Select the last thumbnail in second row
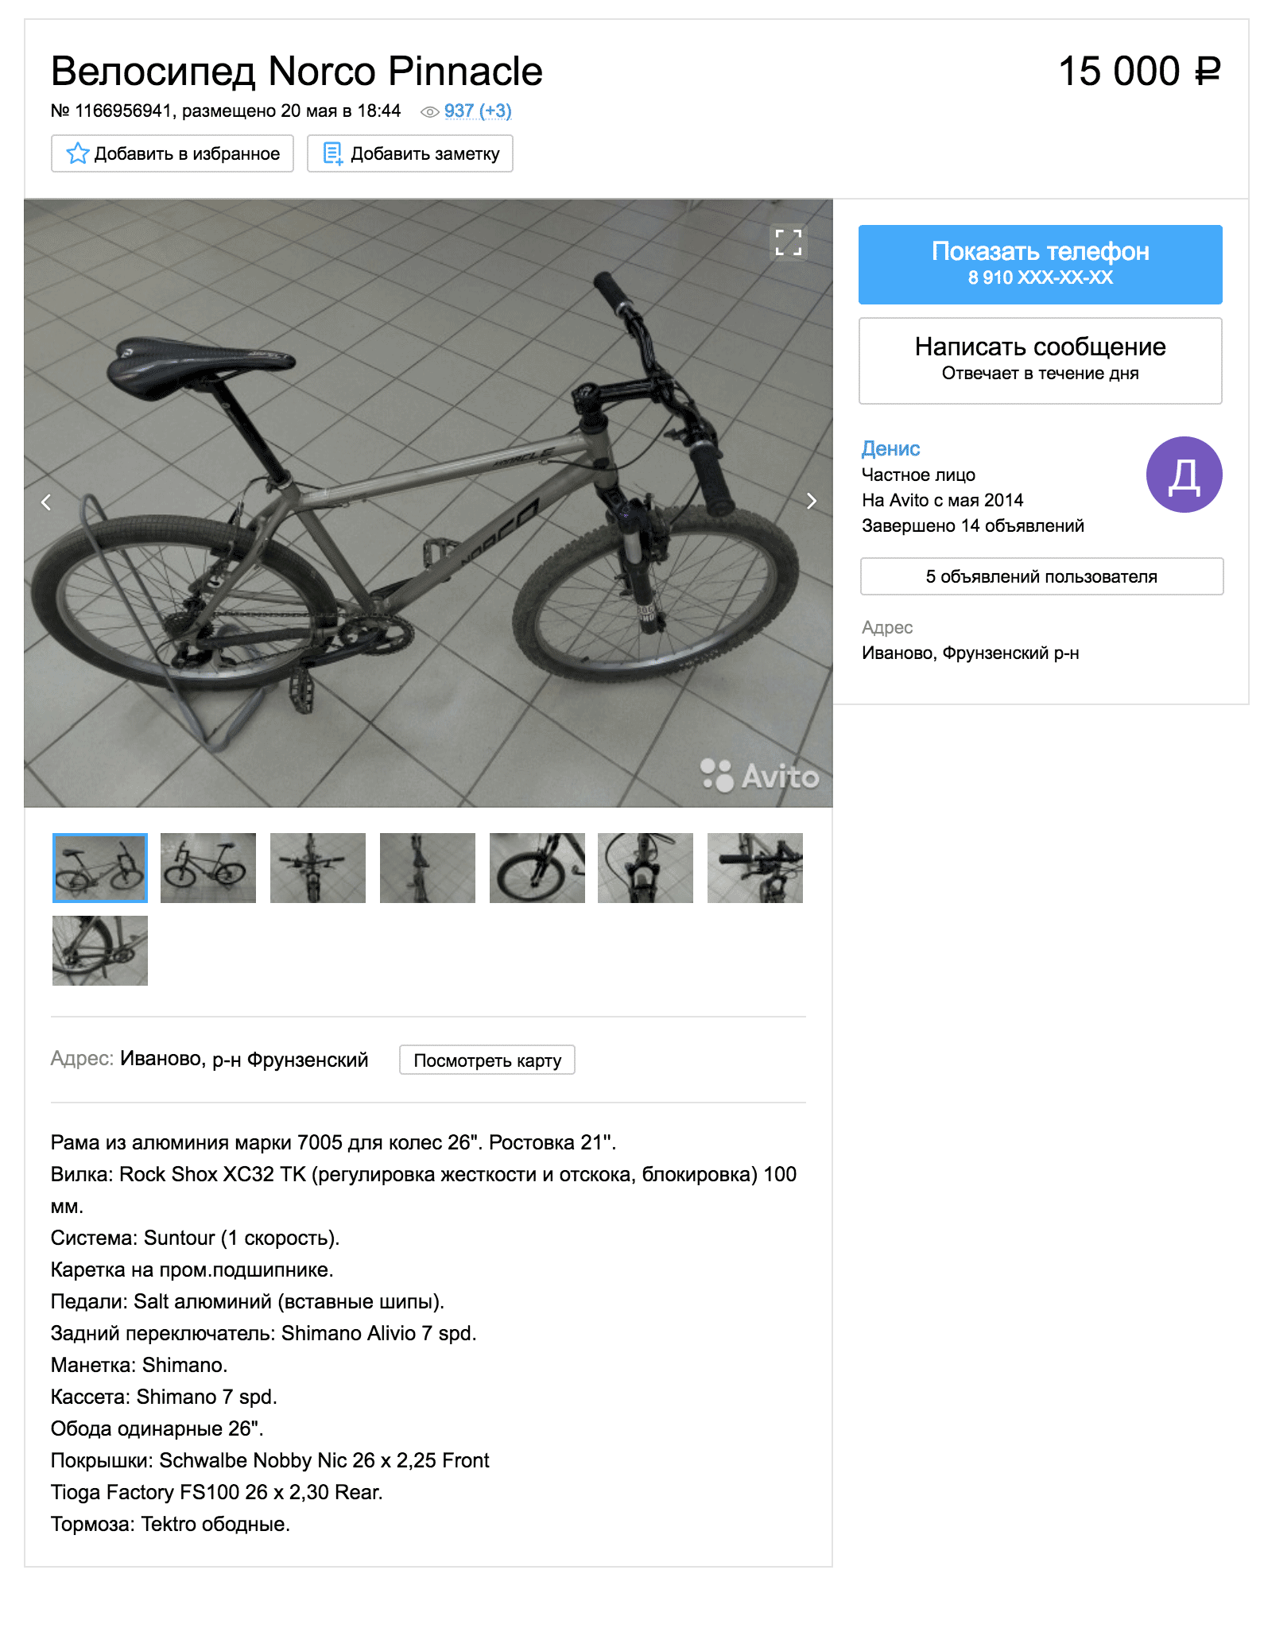The width and height of the screenshot is (1264, 1628). coord(100,951)
